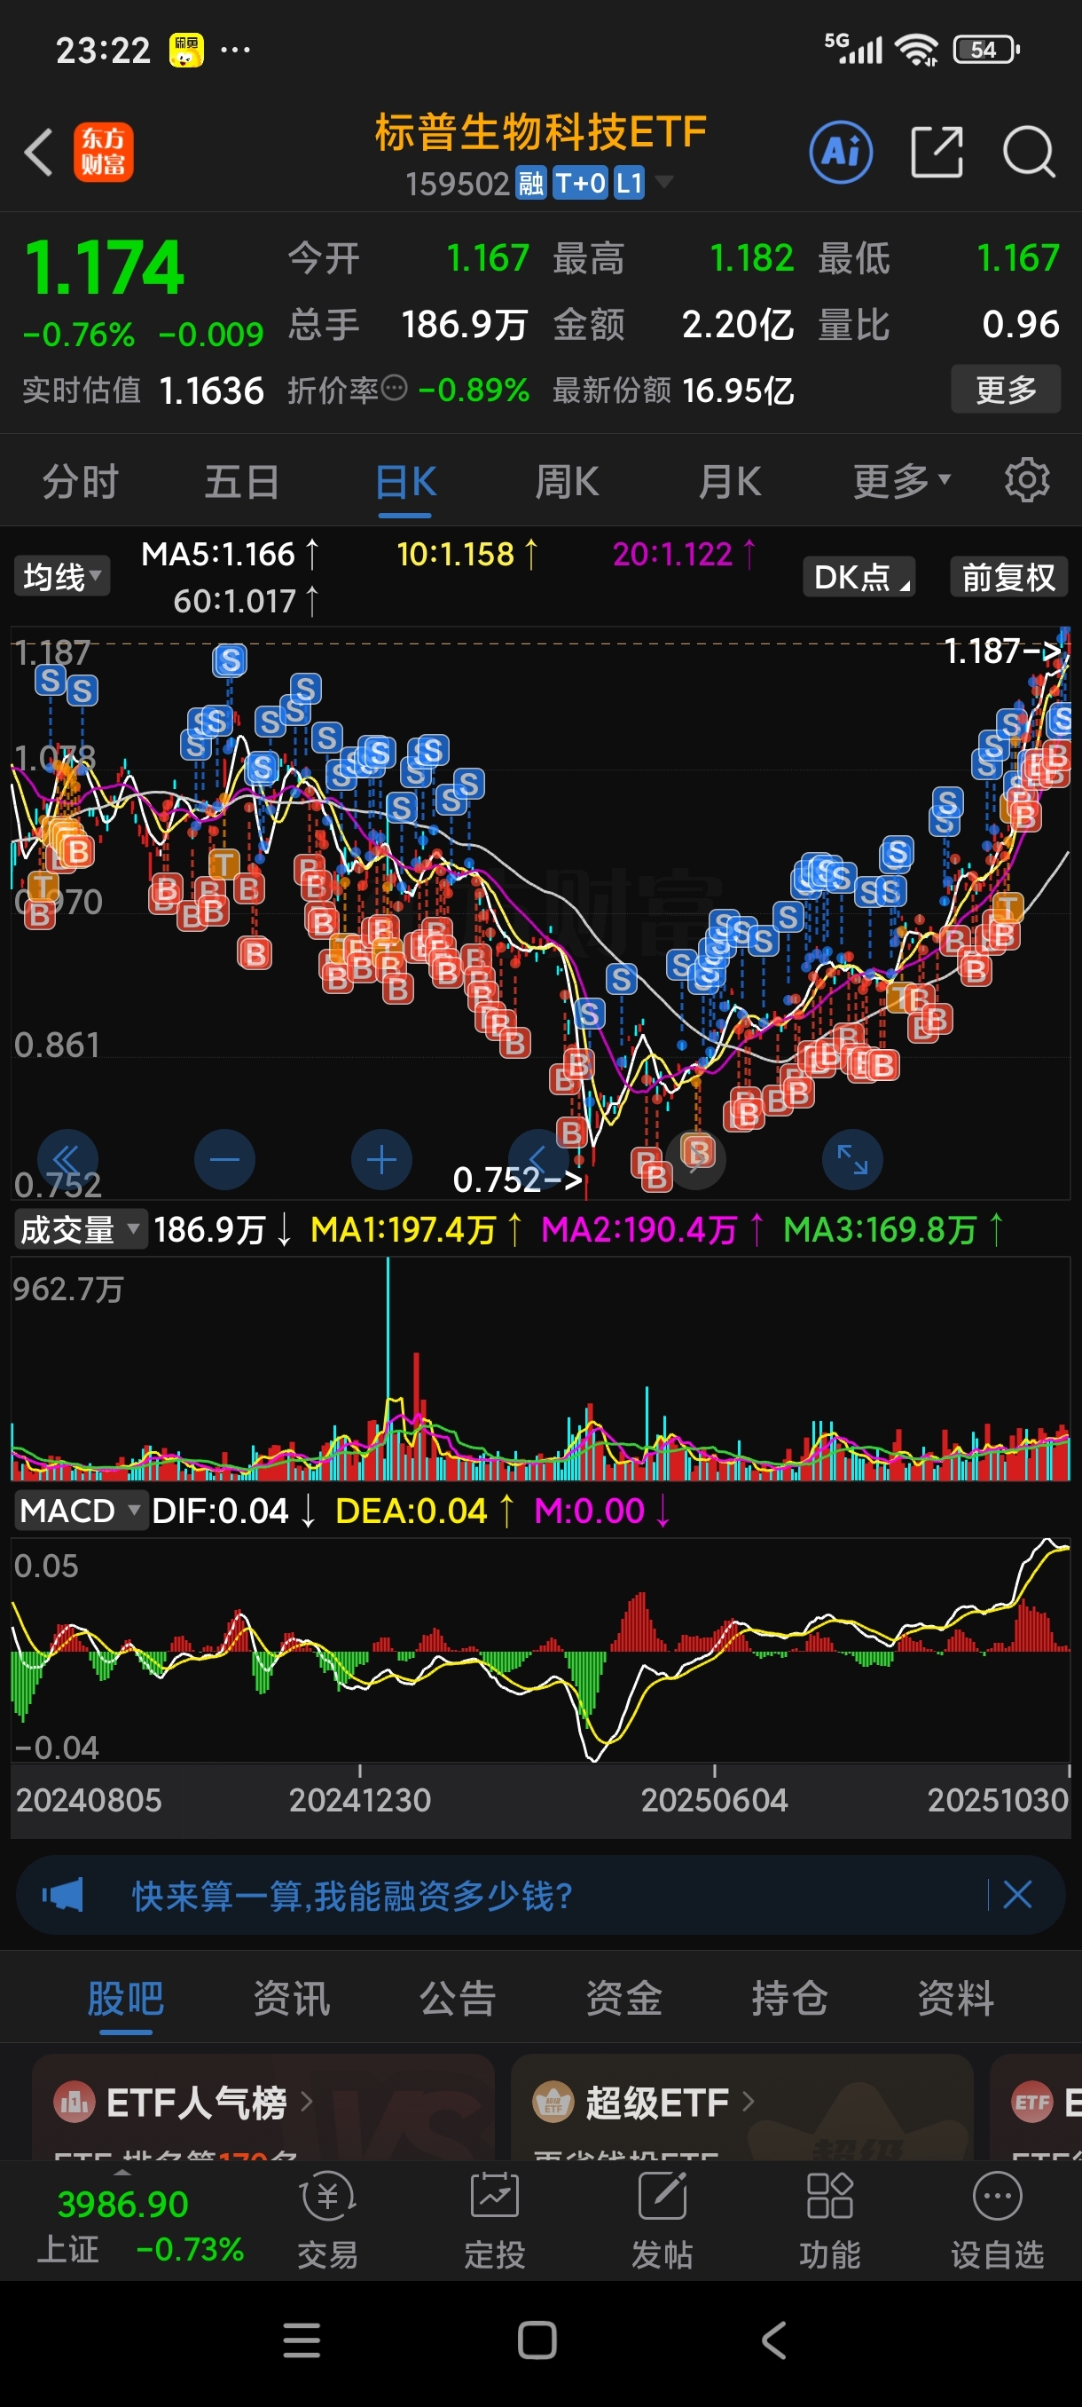Select the 日K chart tab
Image resolution: width=1082 pixels, height=2407 pixels.
coord(405,481)
